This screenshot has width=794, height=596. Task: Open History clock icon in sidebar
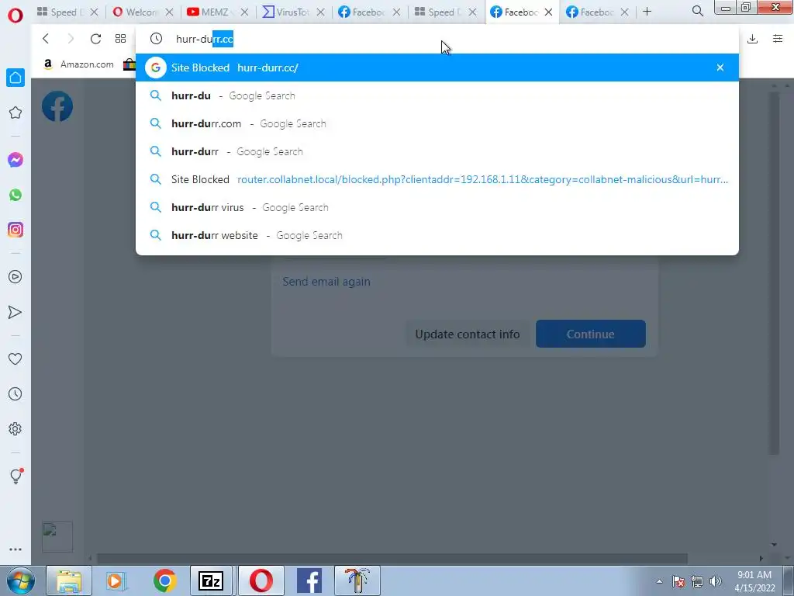click(x=16, y=393)
